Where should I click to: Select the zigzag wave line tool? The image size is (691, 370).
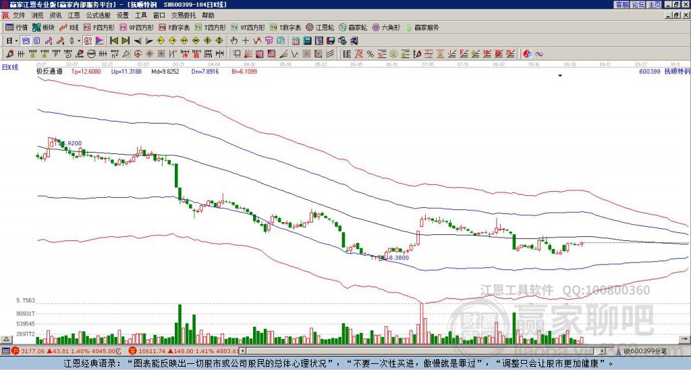(294, 54)
